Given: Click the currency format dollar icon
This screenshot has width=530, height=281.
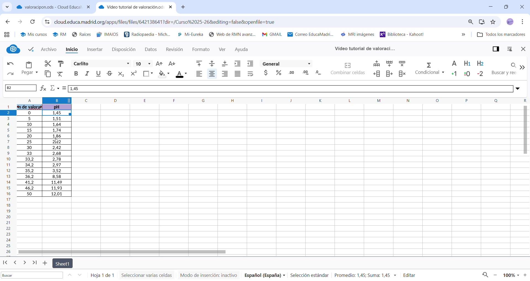Looking at the screenshot, I should coord(266,73).
